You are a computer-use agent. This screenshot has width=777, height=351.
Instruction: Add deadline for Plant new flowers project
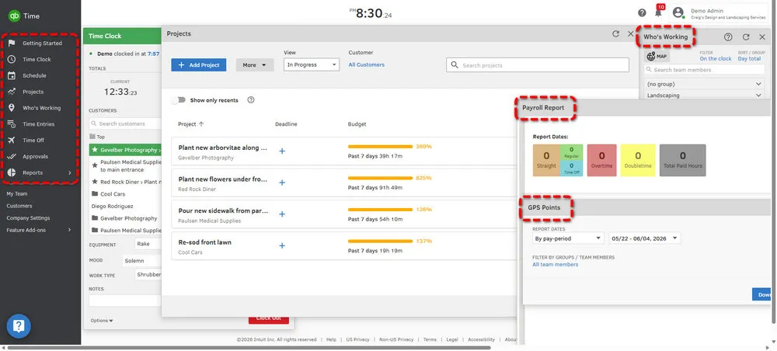[x=282, y=182]
